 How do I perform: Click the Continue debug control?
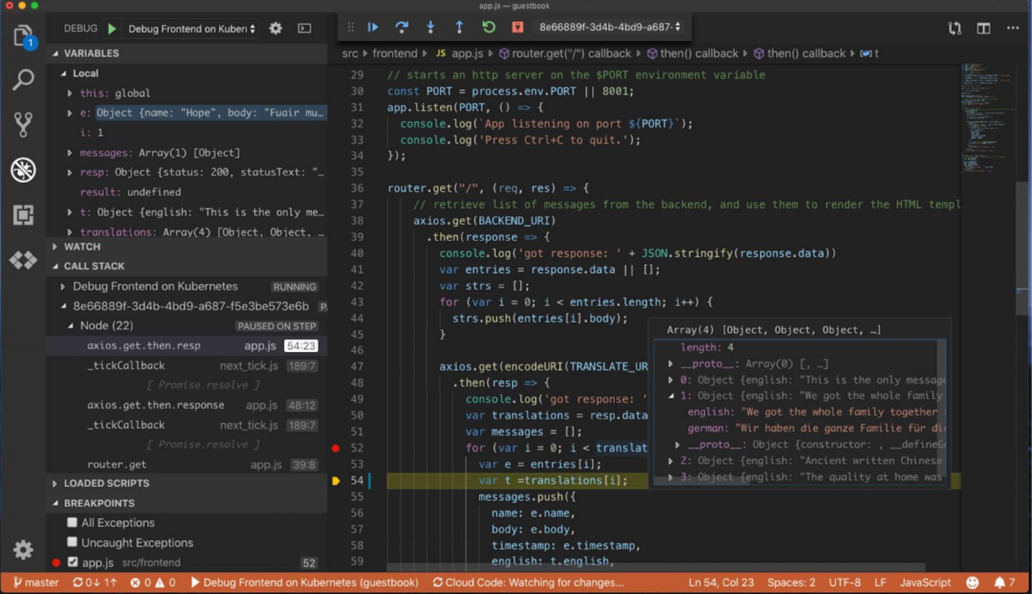tap(373, 28)
